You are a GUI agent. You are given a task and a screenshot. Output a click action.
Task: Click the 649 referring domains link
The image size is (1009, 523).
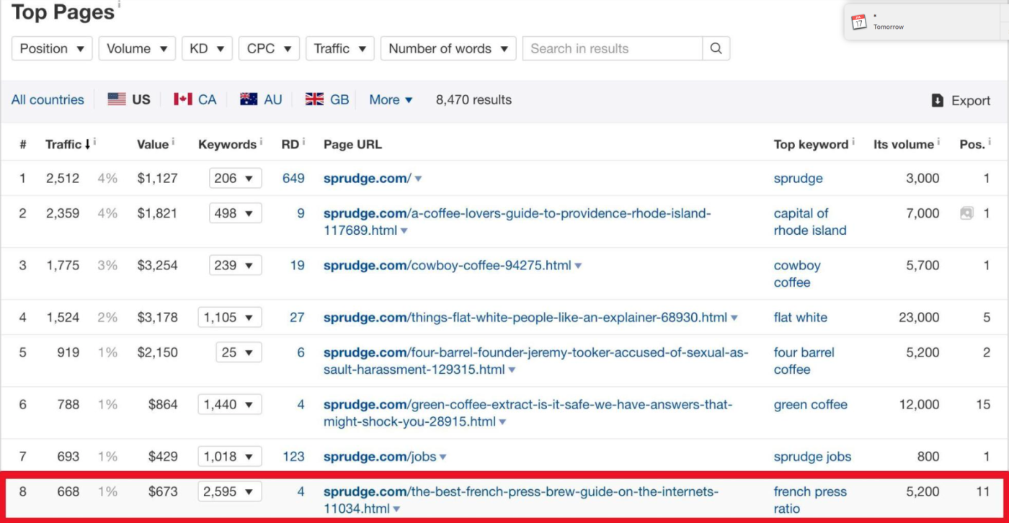(x=293, y=178)
